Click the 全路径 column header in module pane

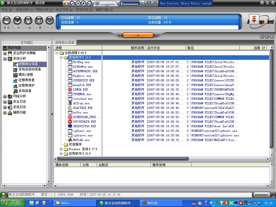pyautogui.click(x=123, y=165)
